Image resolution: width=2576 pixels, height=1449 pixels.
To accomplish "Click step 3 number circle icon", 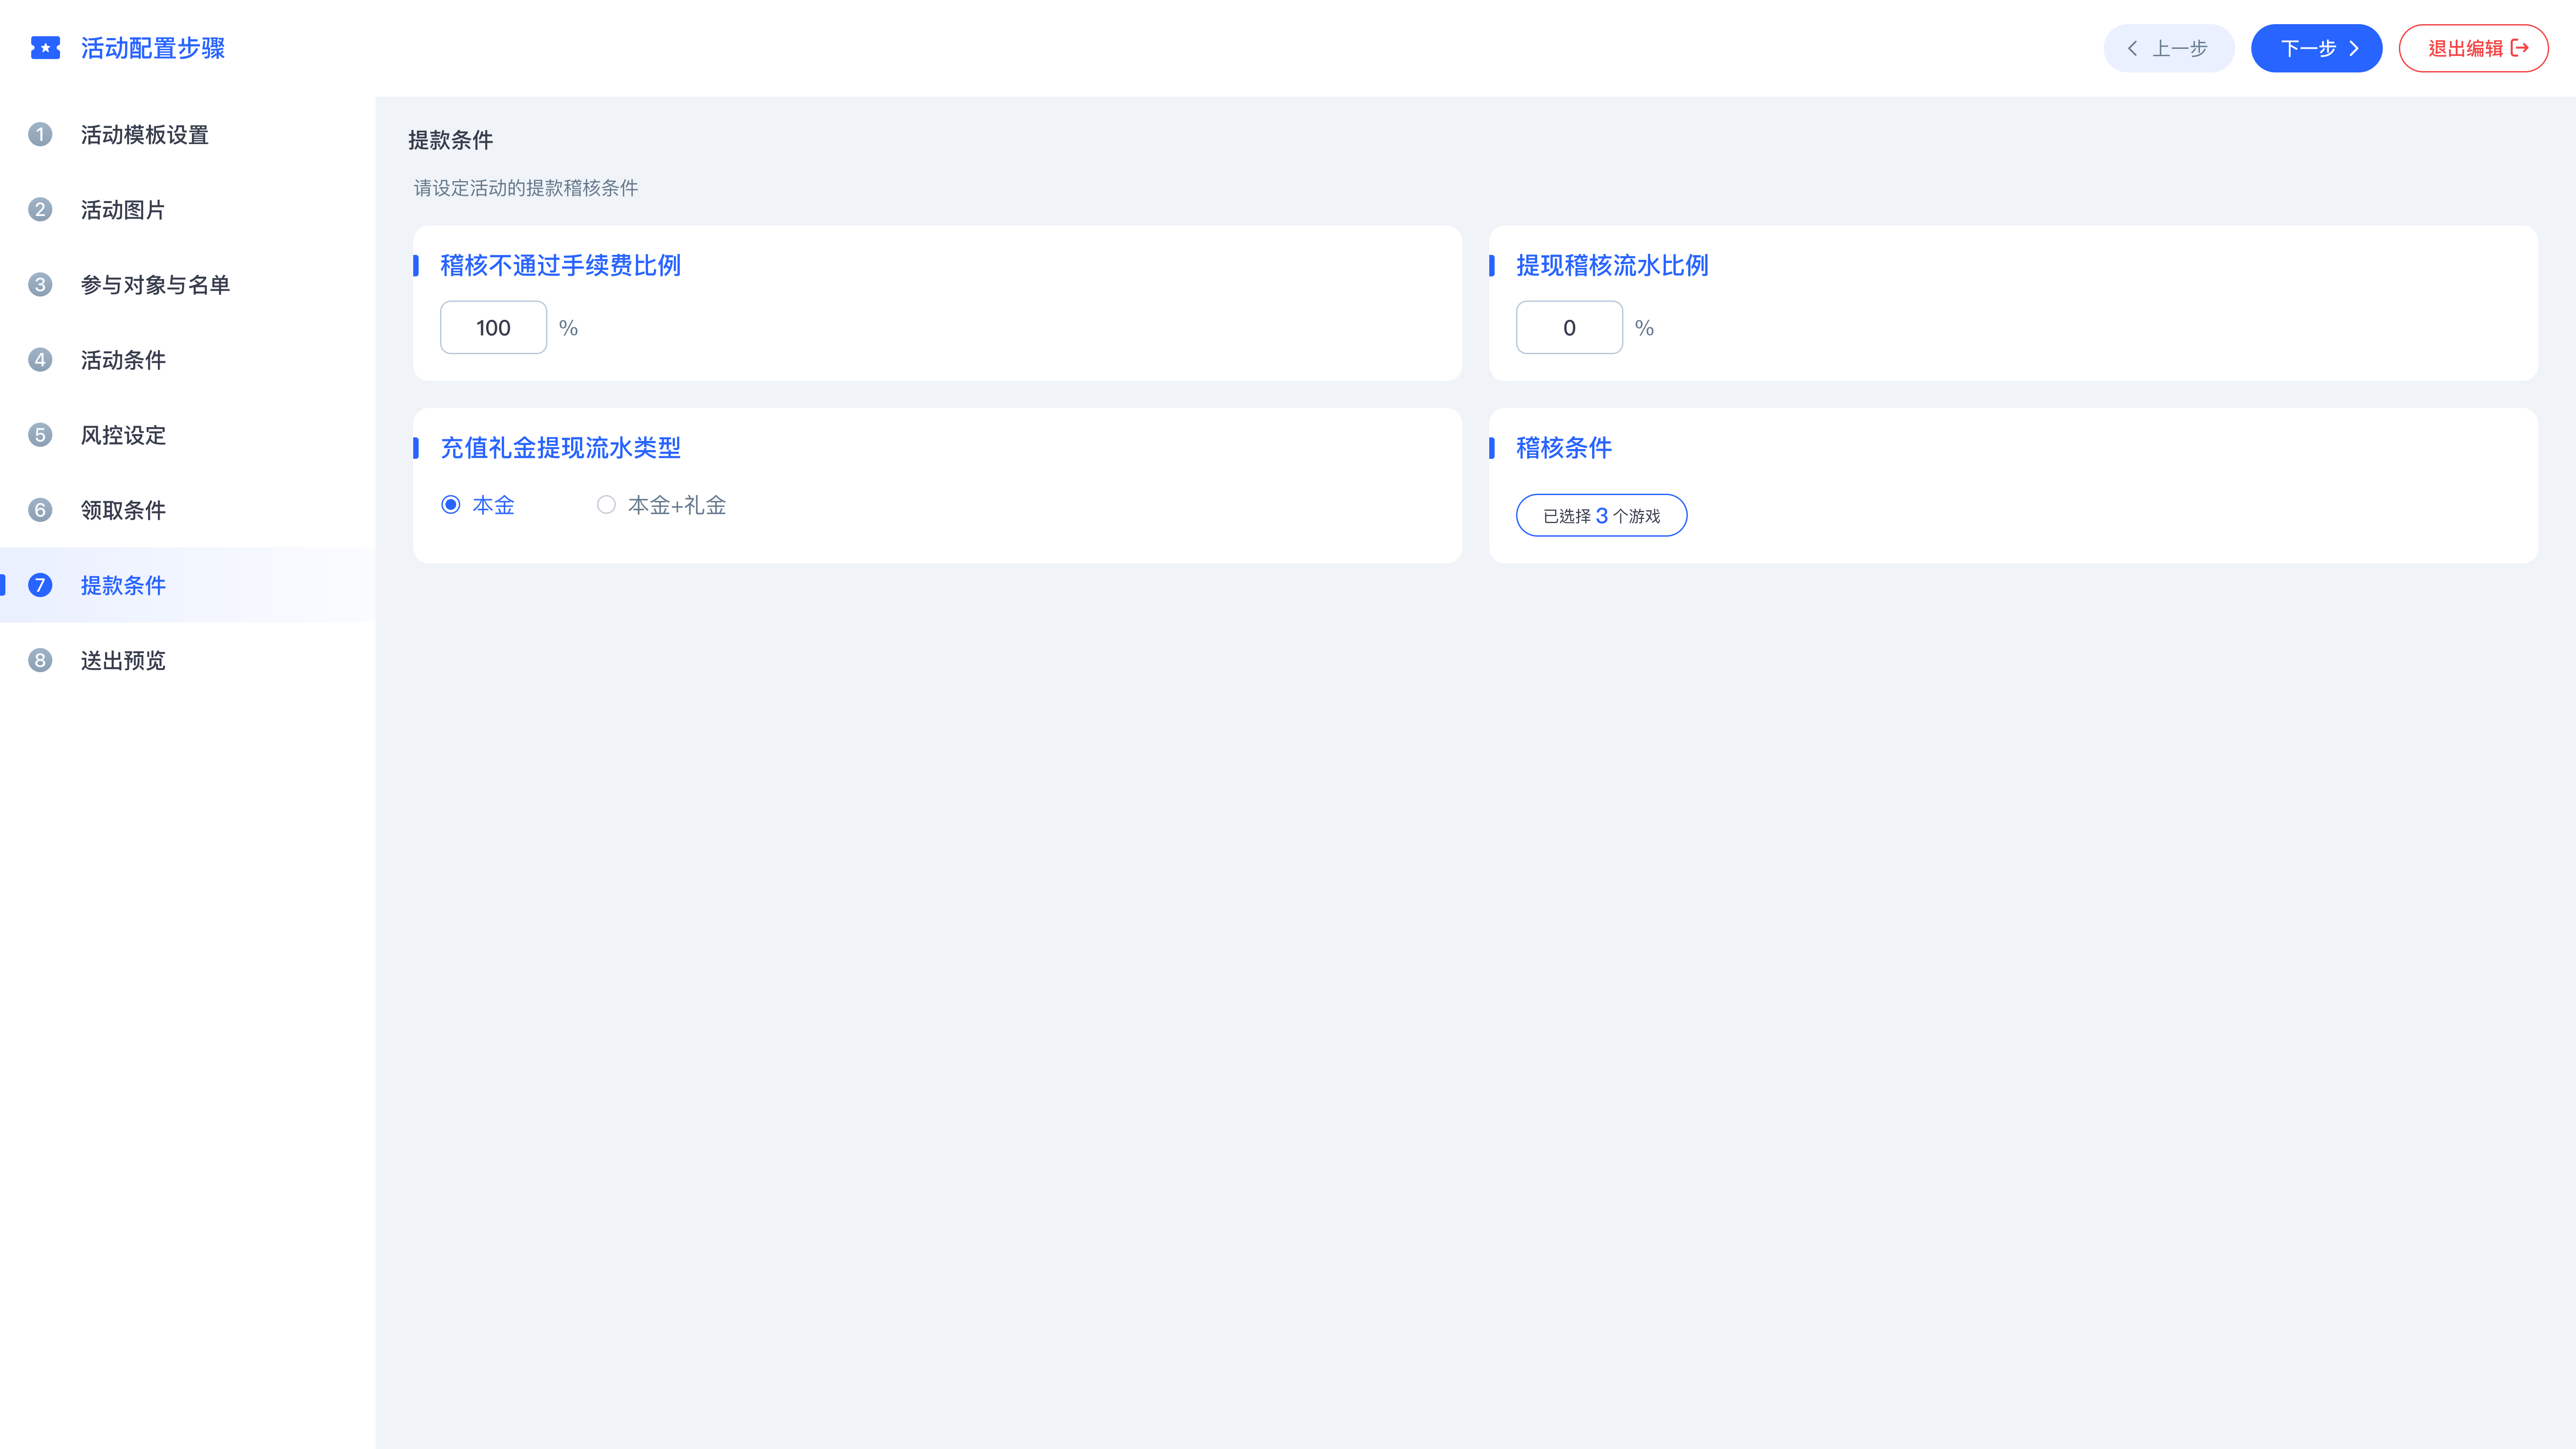I will [x=40, y=284].
